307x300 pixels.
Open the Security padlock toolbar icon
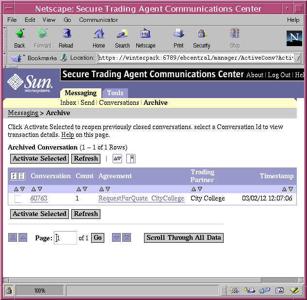click(x=201, y=33)
